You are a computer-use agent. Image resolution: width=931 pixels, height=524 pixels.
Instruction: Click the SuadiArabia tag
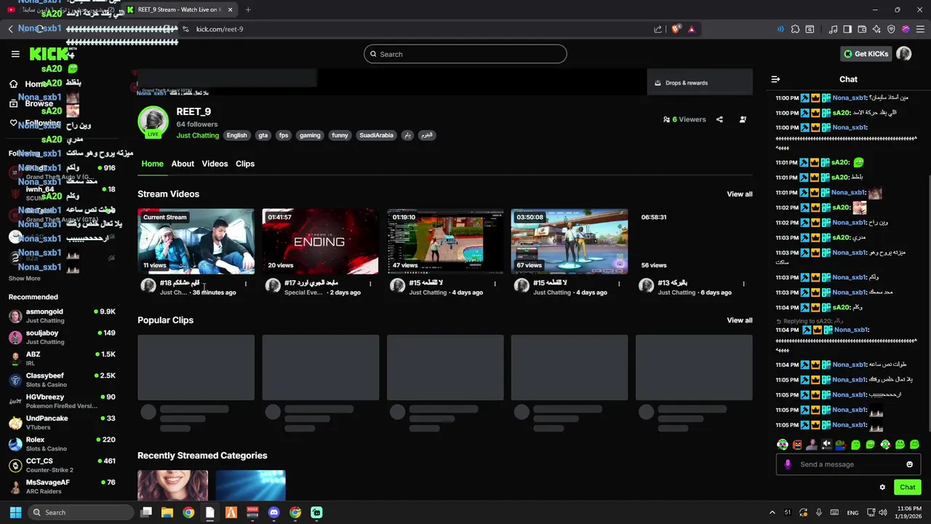coord(376,135)
